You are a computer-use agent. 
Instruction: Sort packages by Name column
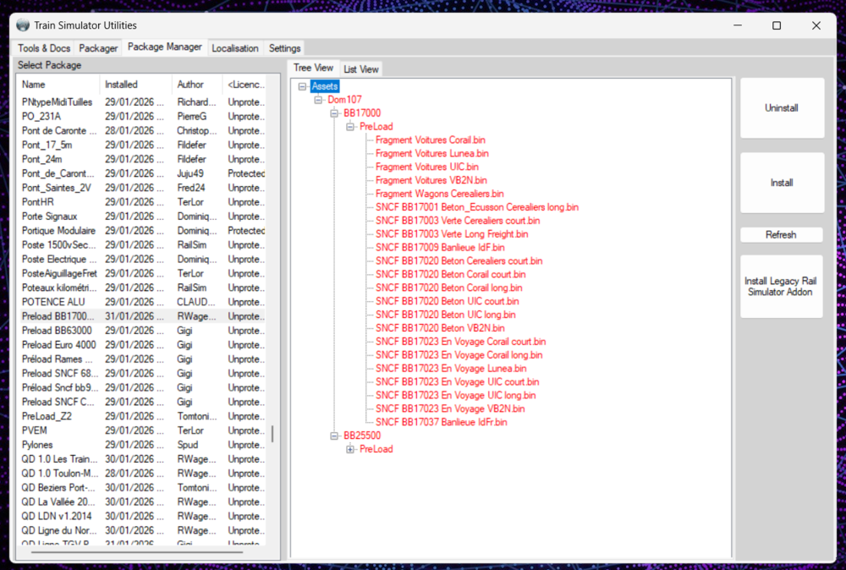coord(58,84)
